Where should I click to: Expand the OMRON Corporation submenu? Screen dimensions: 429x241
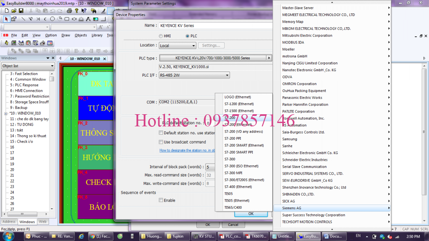click(332, 84)
